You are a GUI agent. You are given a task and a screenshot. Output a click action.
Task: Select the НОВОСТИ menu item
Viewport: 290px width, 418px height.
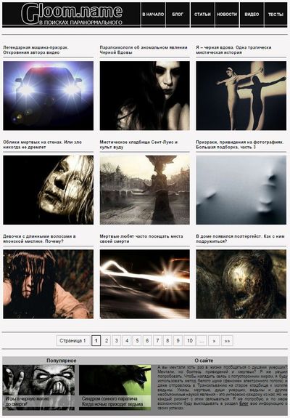227,15
